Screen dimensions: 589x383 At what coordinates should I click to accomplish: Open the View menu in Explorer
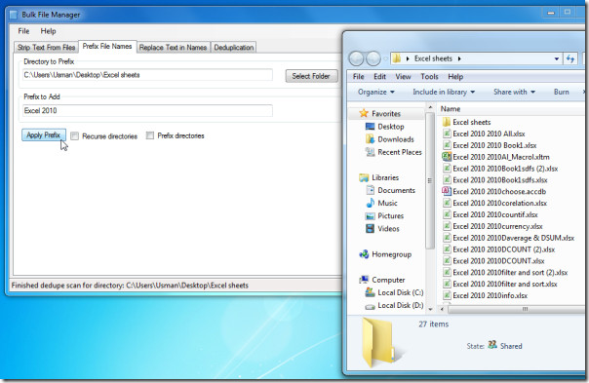pos(403,77)
